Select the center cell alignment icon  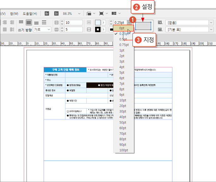pos(29,22)
